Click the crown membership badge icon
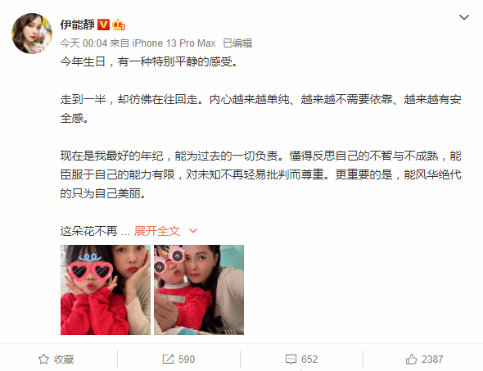The width and height of the screenshot is (483, 371). click(x=119, y=25)
